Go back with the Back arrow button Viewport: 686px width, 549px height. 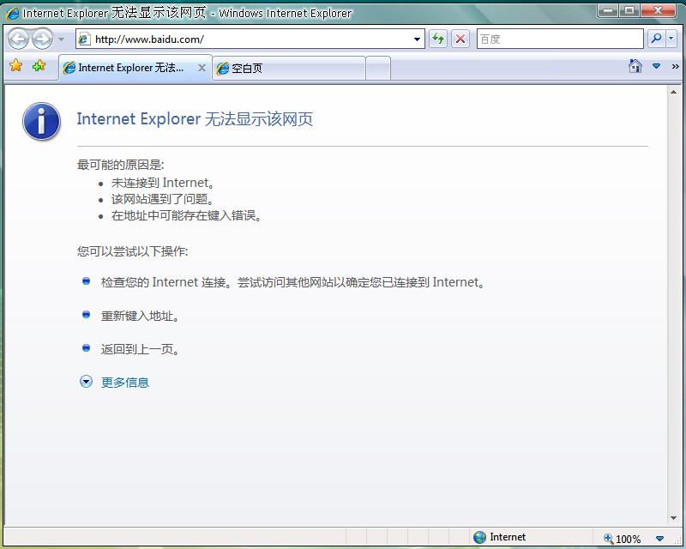[18, 39]
